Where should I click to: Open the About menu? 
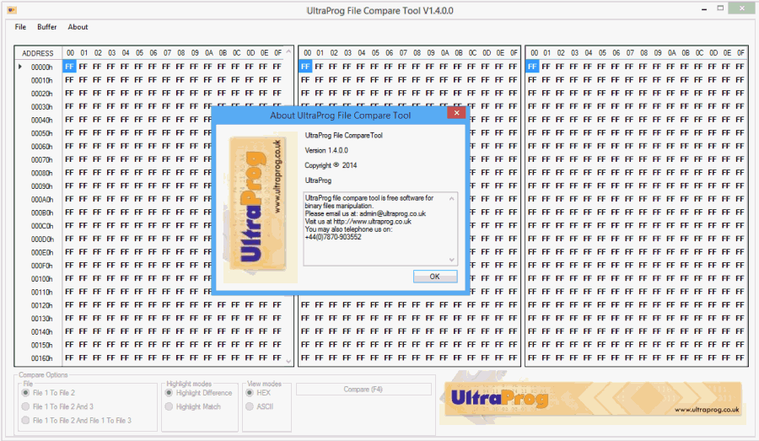(x=78, y=27)
